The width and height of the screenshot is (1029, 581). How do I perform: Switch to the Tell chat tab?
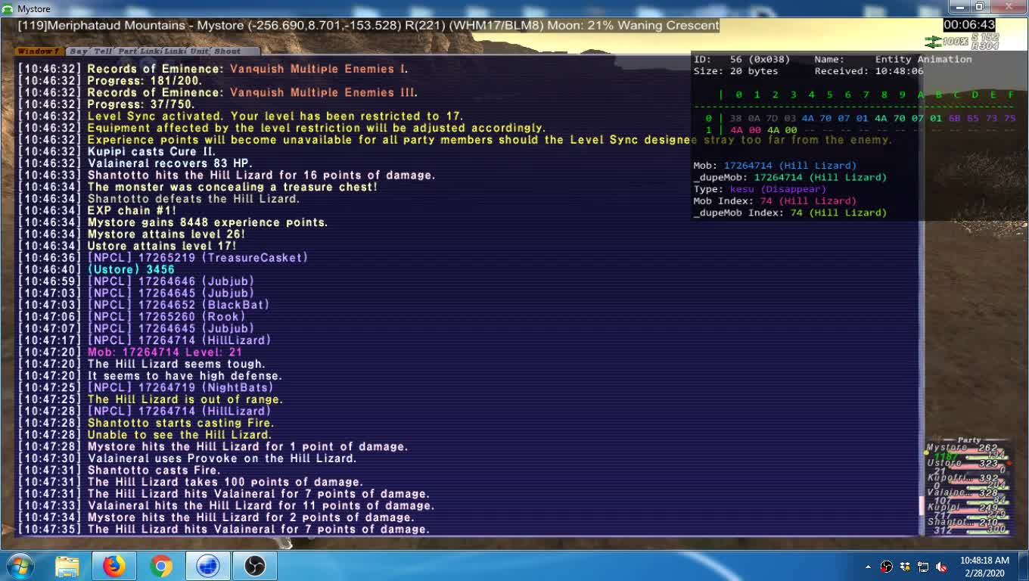tap(103, 51)
